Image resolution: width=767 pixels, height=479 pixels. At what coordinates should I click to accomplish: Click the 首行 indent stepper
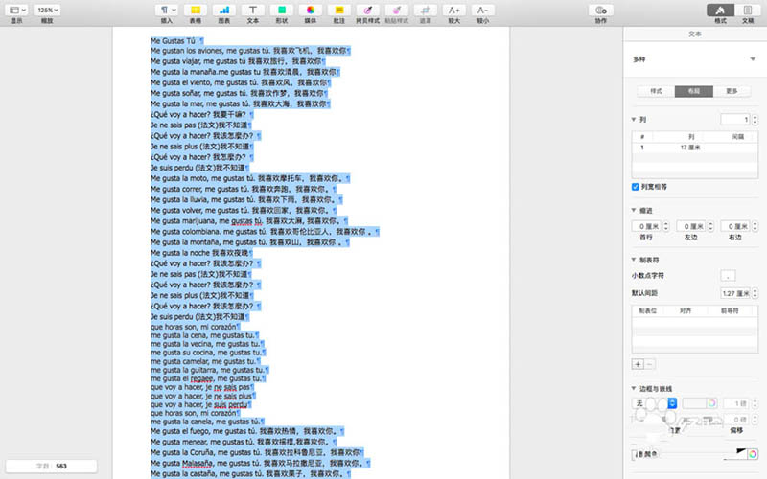(x=665, y=226)
